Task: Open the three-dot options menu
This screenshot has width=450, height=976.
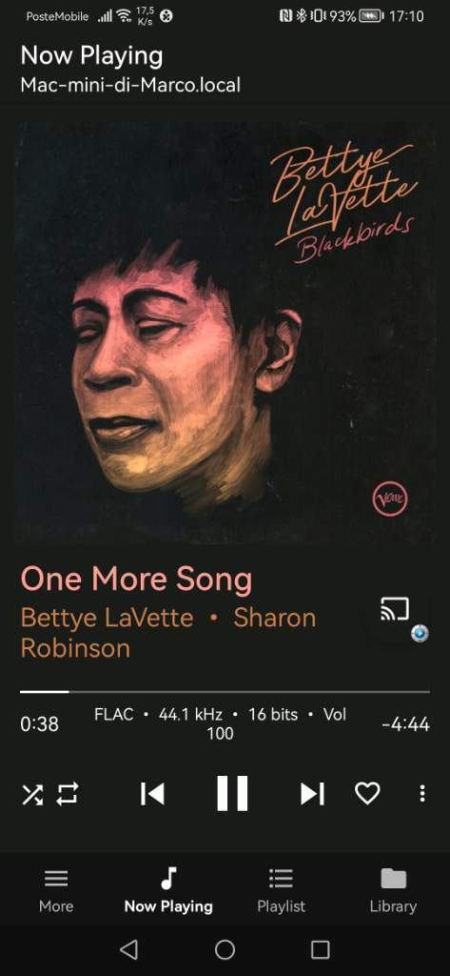Action: [x=422, y=794]
